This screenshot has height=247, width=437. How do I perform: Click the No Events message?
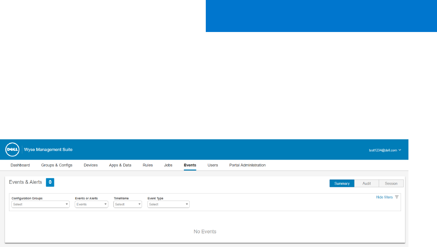(205, 231)
